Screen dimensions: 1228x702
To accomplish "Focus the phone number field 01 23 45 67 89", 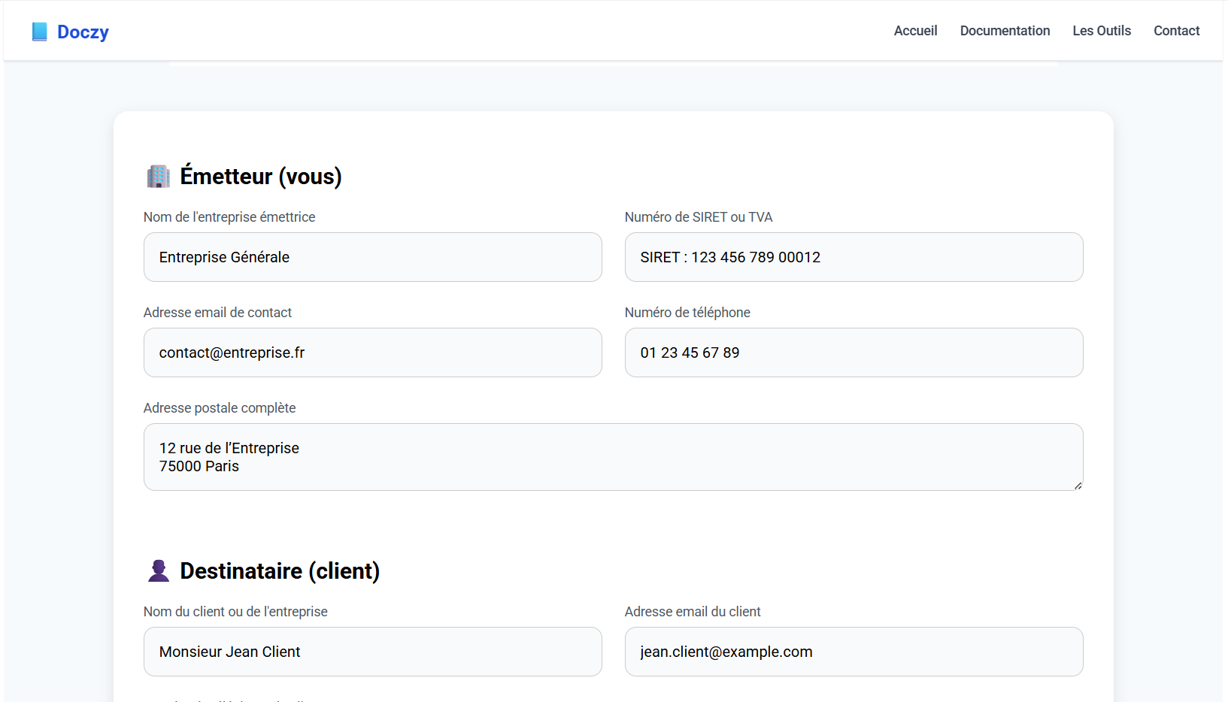I will pos(854,353).
